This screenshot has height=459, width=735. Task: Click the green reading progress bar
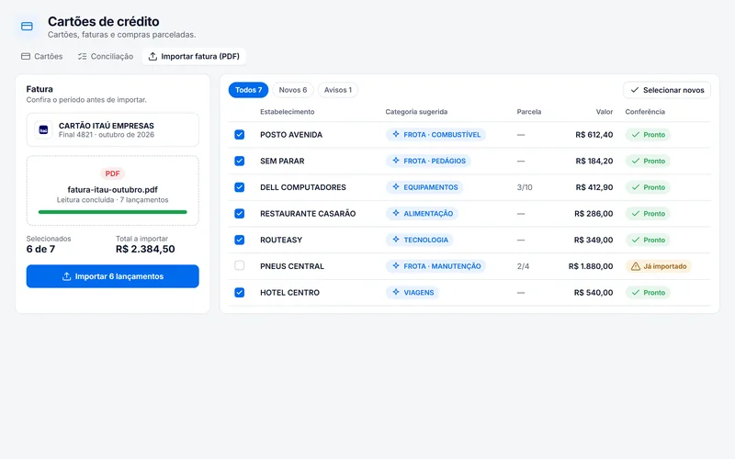click(x=112, y=212)
